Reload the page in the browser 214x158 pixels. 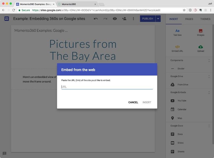point(14,10)
